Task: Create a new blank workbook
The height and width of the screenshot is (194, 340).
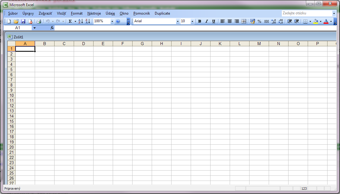Action: [9, 21]
